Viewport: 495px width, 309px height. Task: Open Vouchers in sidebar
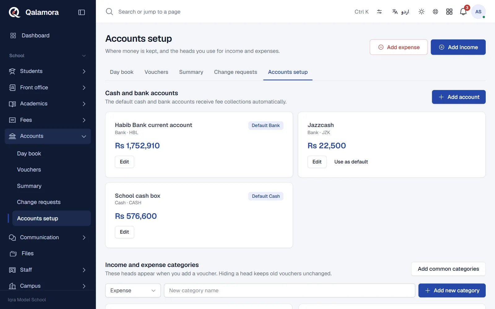point(52,170)
